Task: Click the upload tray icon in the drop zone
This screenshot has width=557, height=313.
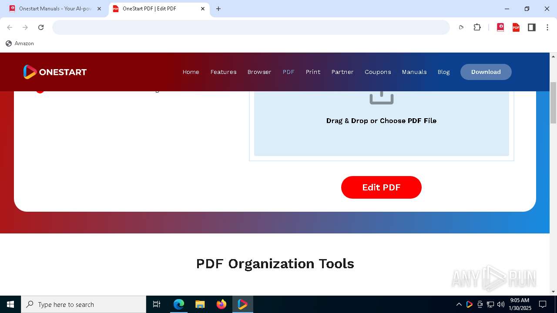Action: [x=382, y=97]
